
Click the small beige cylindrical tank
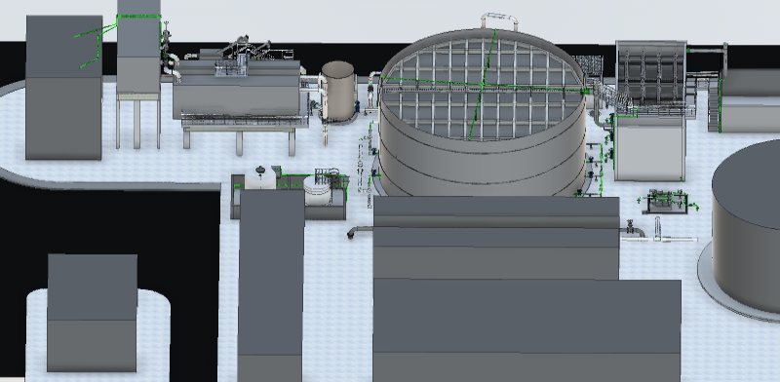click(338, 91)
